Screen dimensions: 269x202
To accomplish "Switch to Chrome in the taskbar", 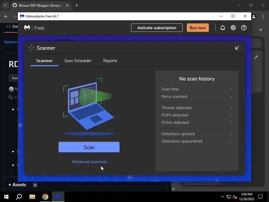I will (45, 197).
